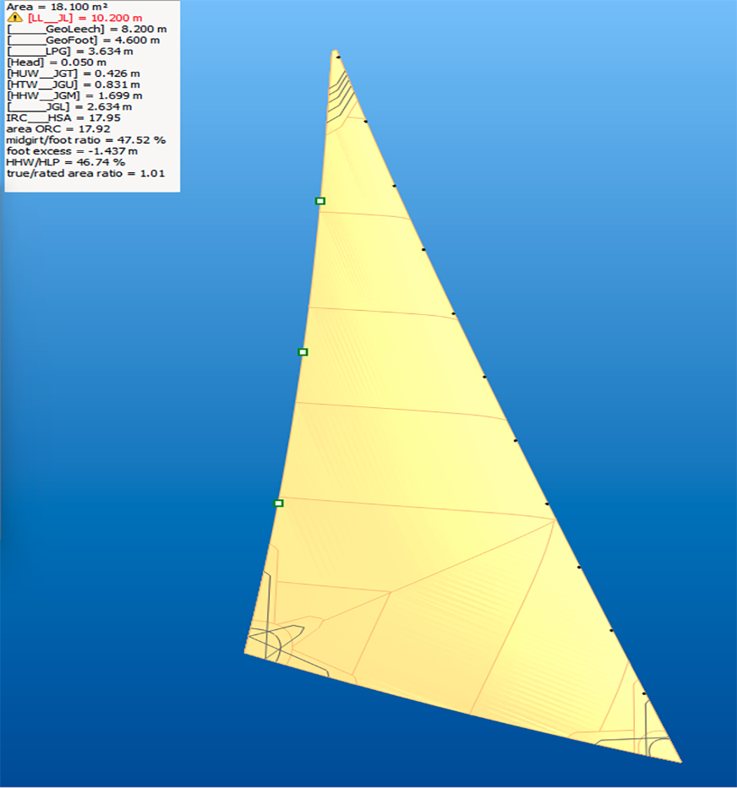Click the yellow warning icon beside LL_JL
This screenshot has height=788, width=737.
click(14, 17)
